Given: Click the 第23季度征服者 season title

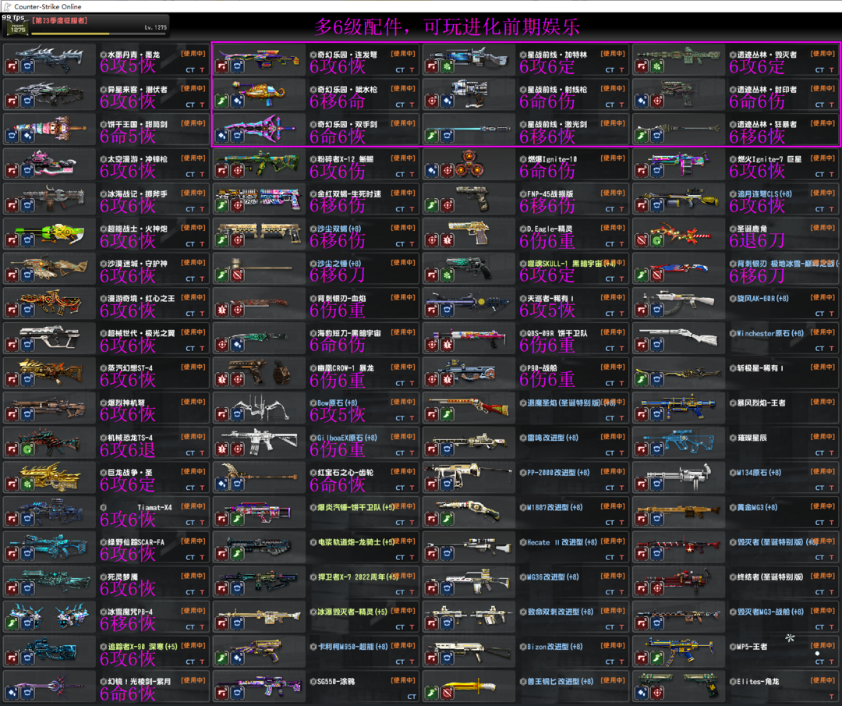Looking at the screenshot, I should 59,20.
